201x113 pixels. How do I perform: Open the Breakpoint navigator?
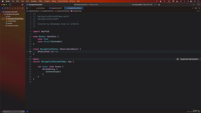20,8
